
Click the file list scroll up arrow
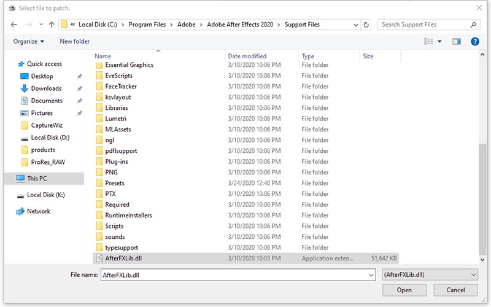[x=482, y=55]
